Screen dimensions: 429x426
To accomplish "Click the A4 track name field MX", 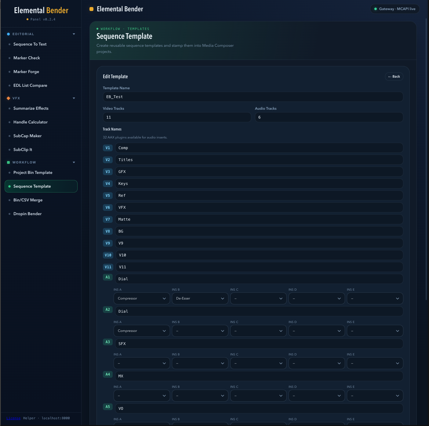I will click(259, 376).
